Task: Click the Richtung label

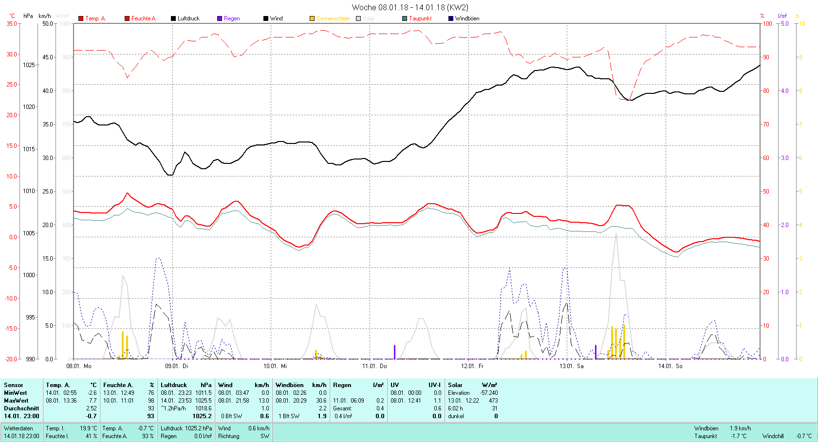Action: [229, 436]
